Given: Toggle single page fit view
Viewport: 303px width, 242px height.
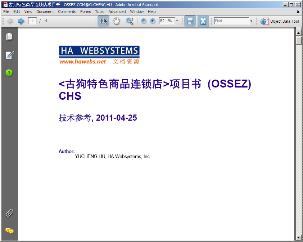Looking at the screenshot, I should (x=203, y=21).
